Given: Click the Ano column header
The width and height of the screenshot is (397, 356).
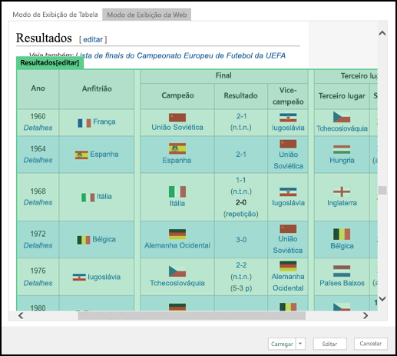Looking at the screenshot, I should pyautogui.click(x=38, y=88).
